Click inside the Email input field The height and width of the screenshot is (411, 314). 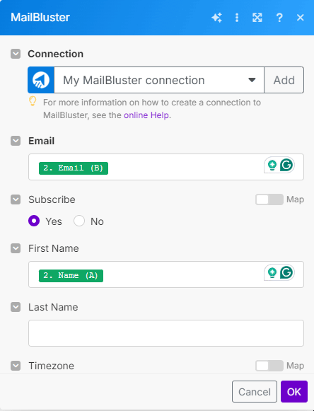(166, 167)
